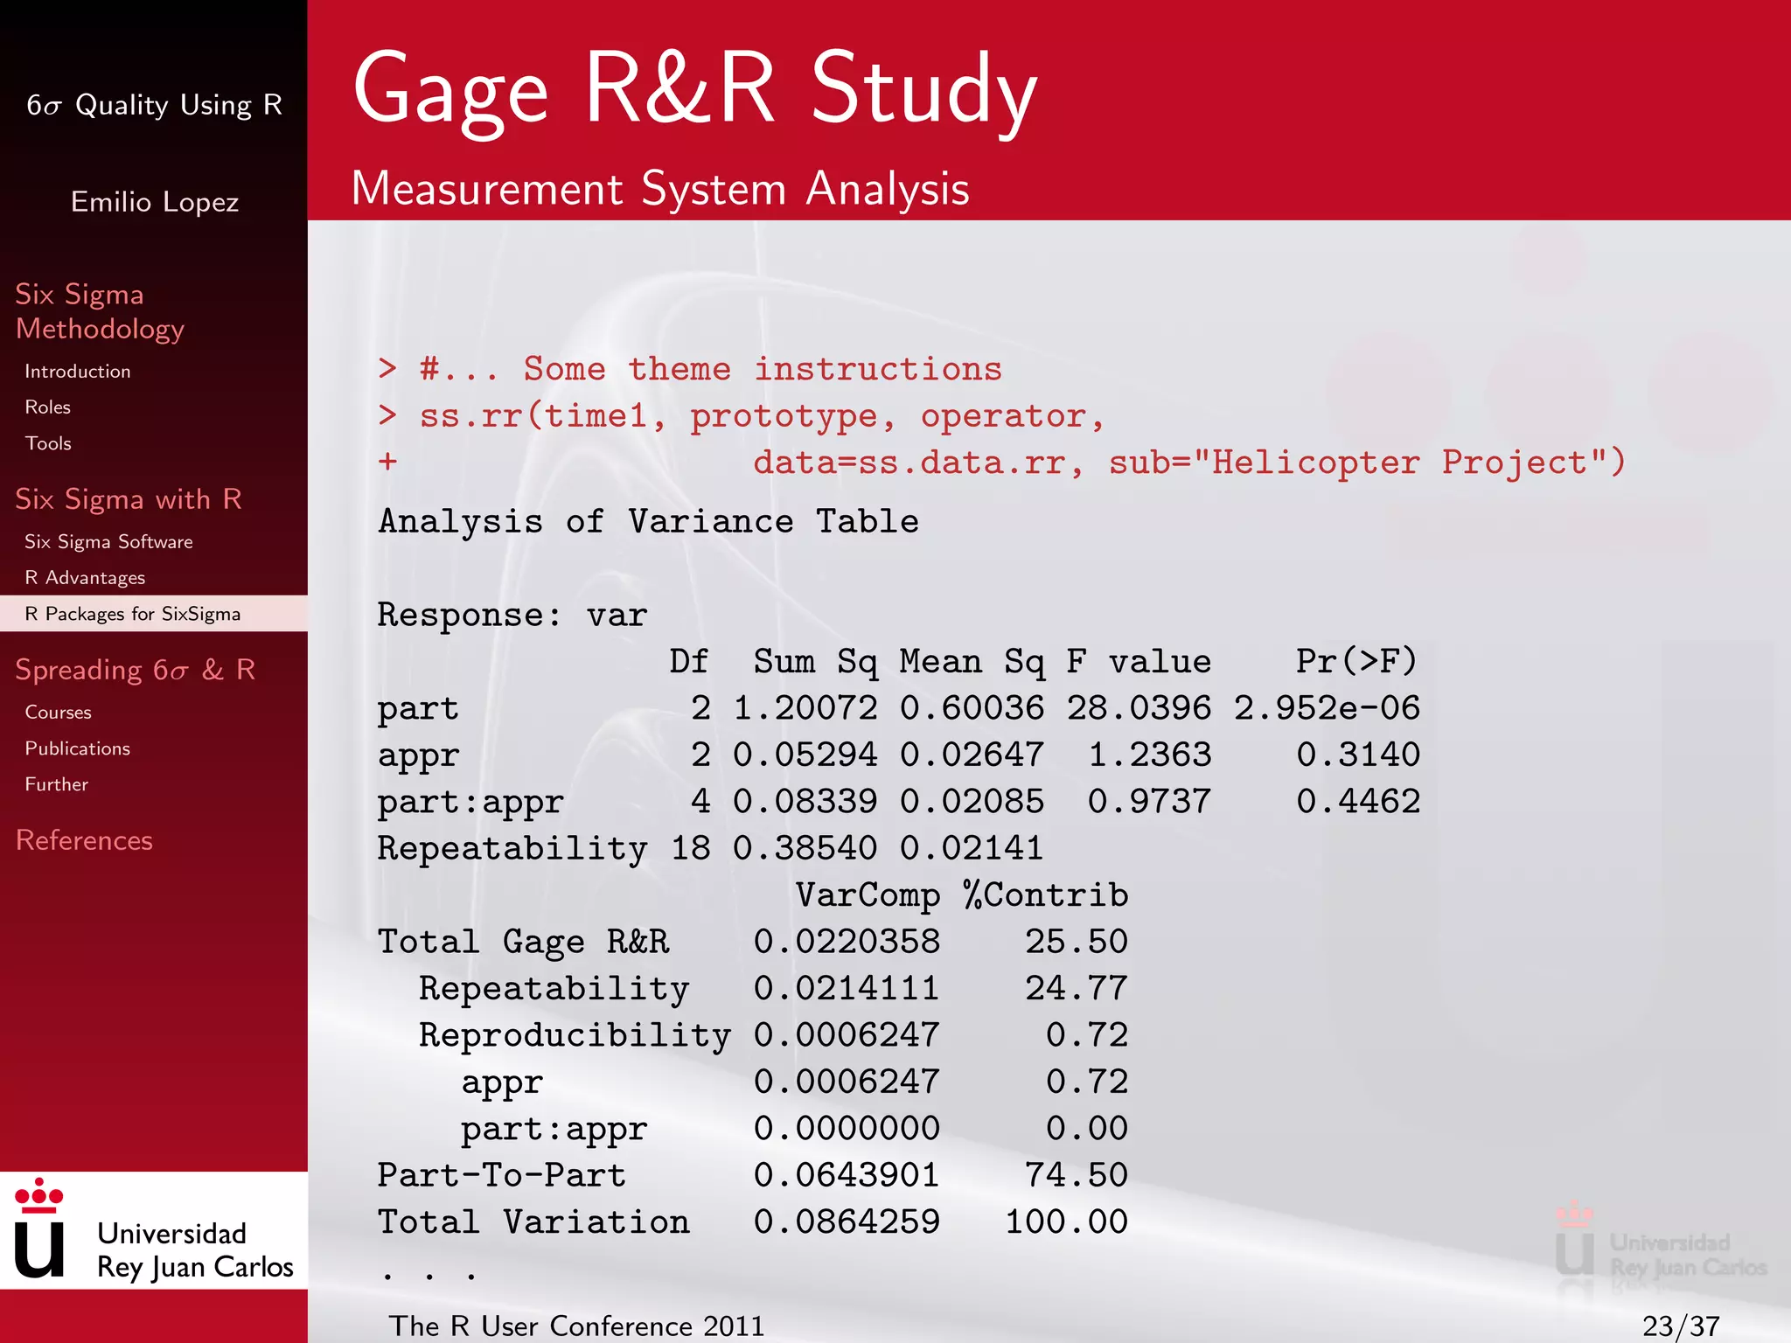Click the Total Variation value 0.0864259
Viewport: 1791px width, 1343px height.
[x=847, y=1222]
